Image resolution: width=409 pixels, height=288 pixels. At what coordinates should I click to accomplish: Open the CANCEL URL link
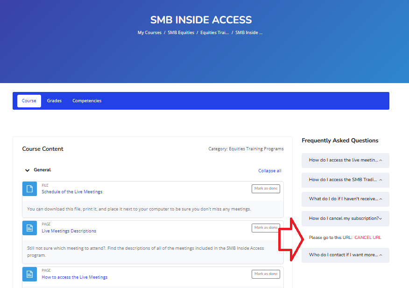click(368, 238)
